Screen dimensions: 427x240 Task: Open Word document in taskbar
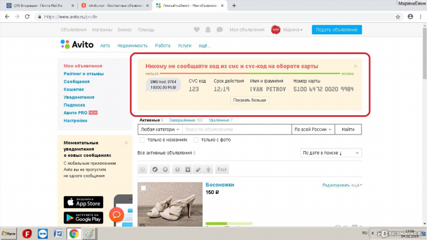tap(58, 234)
